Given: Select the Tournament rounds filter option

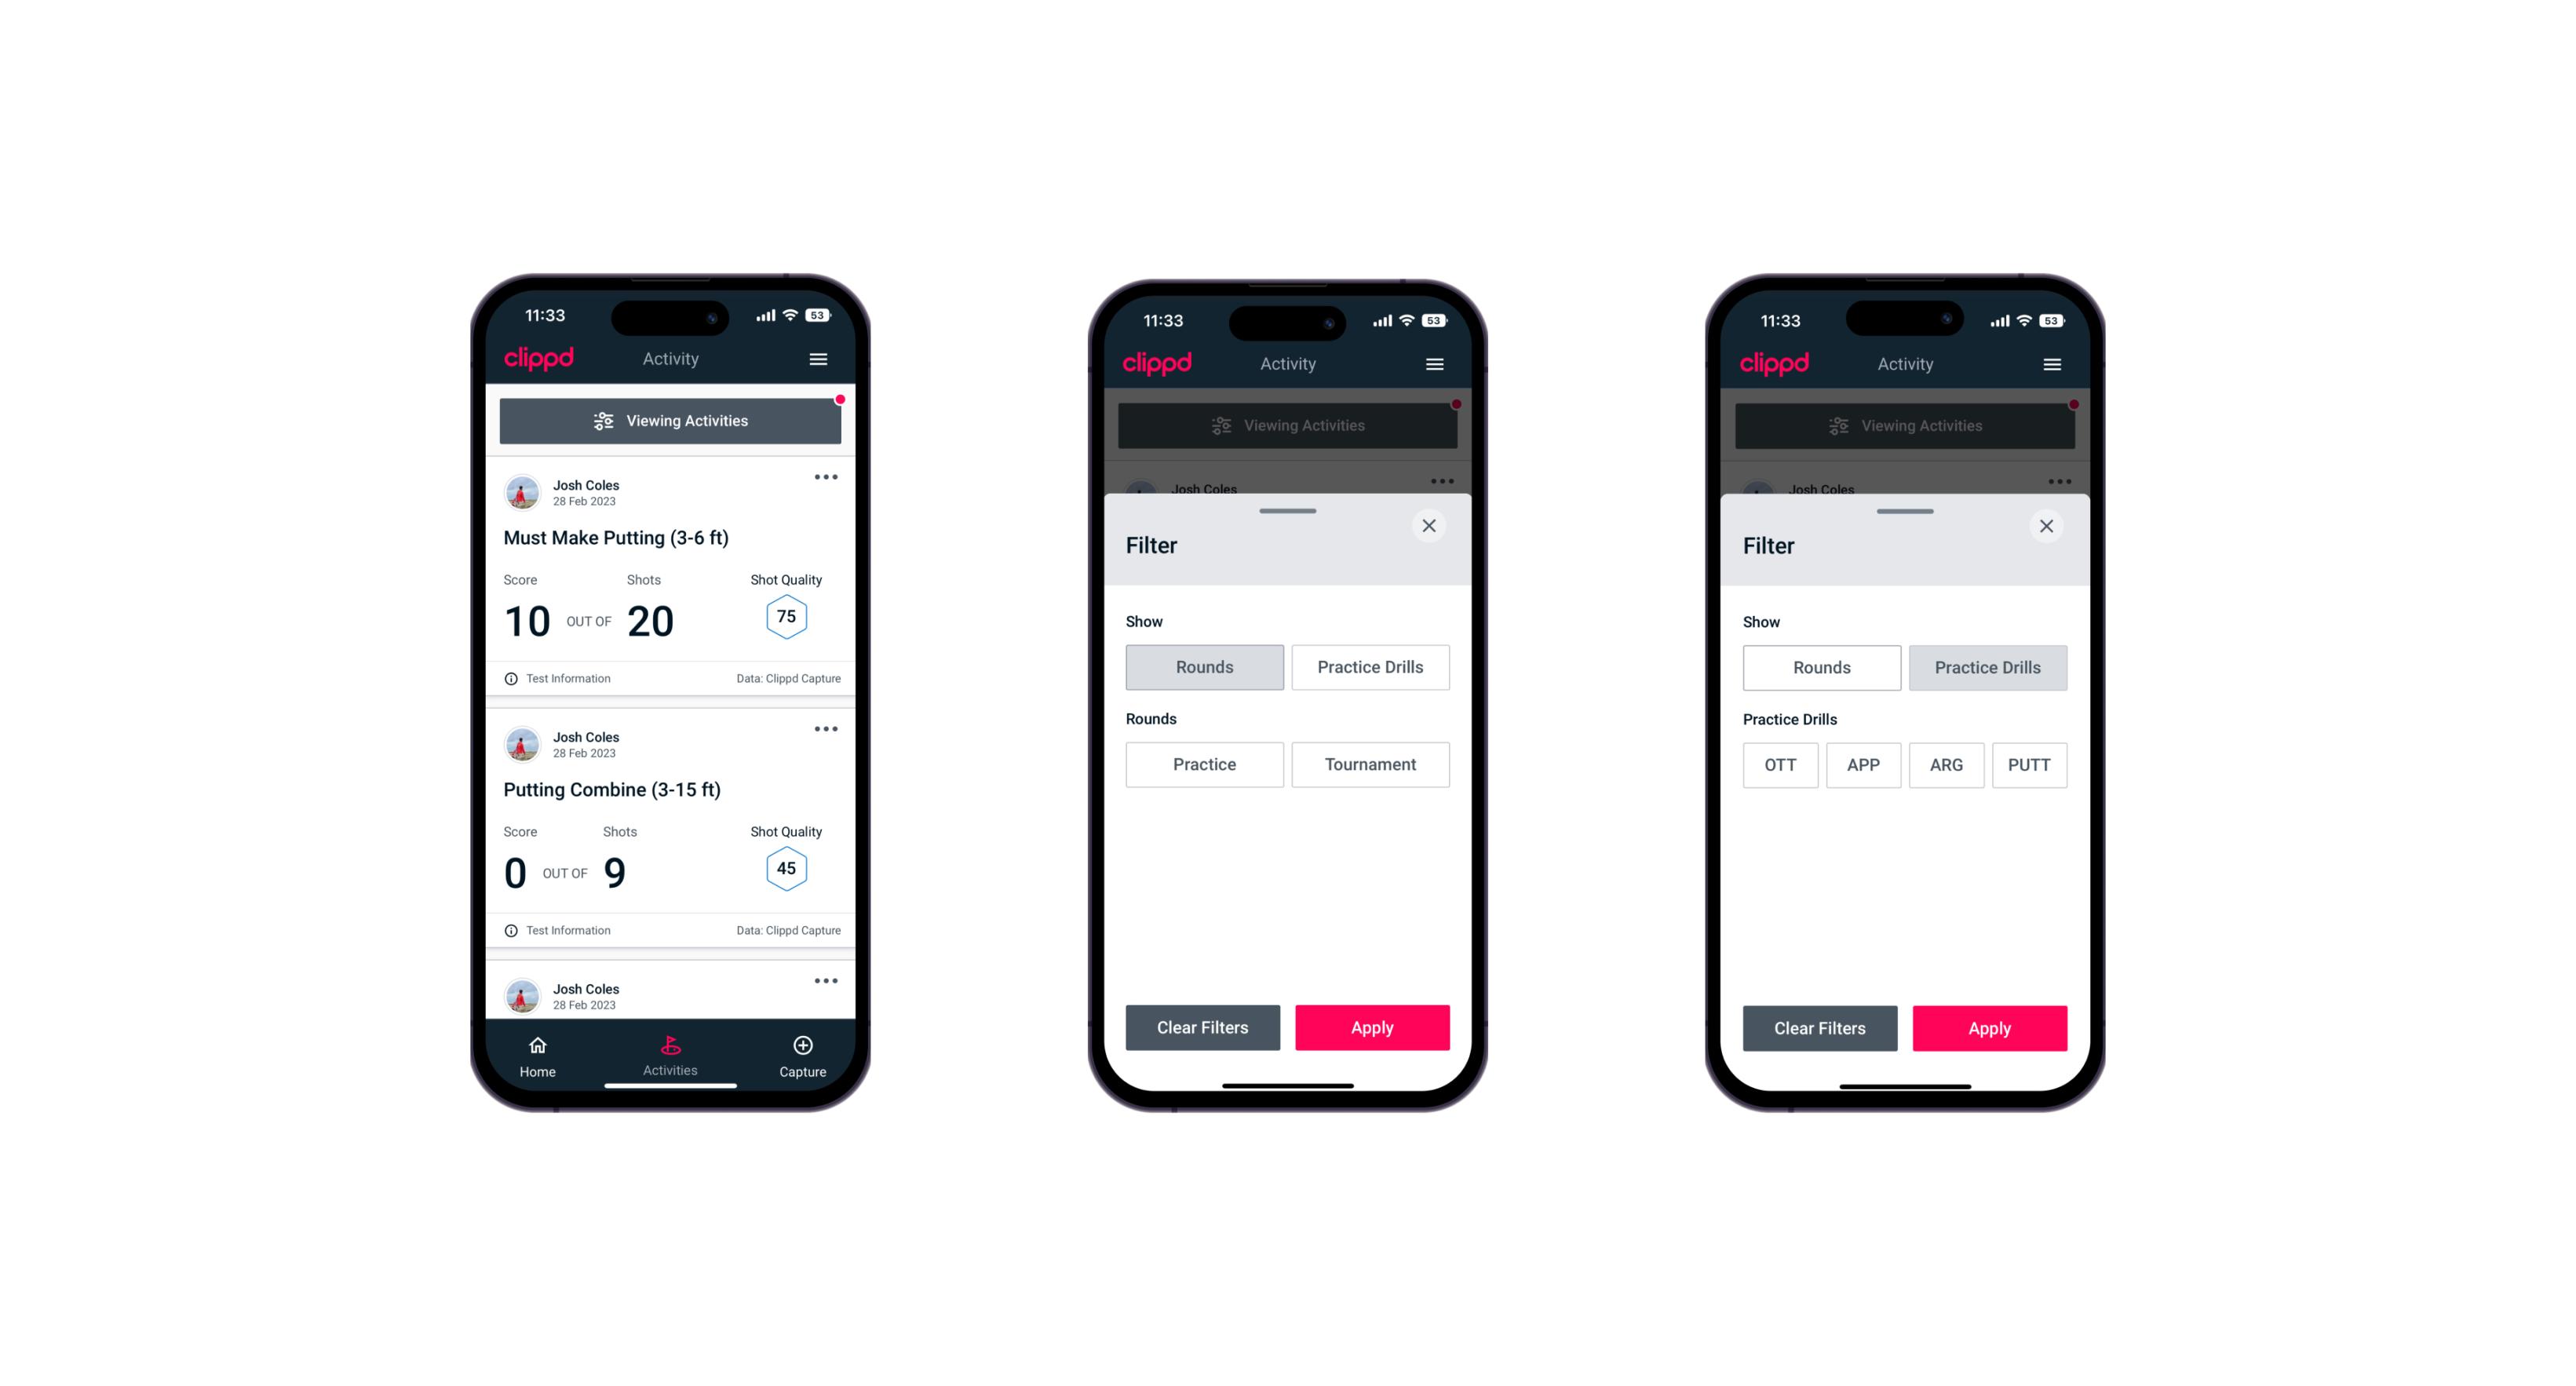Looking at the screenshot, I should (x=1367, y=764).
